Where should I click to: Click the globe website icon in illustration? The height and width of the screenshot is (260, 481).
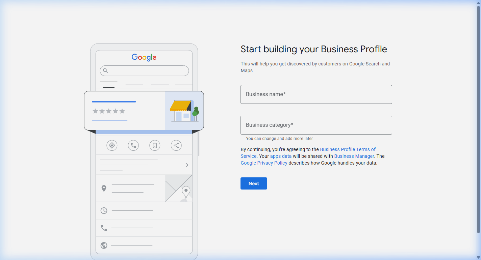(104, 245)
